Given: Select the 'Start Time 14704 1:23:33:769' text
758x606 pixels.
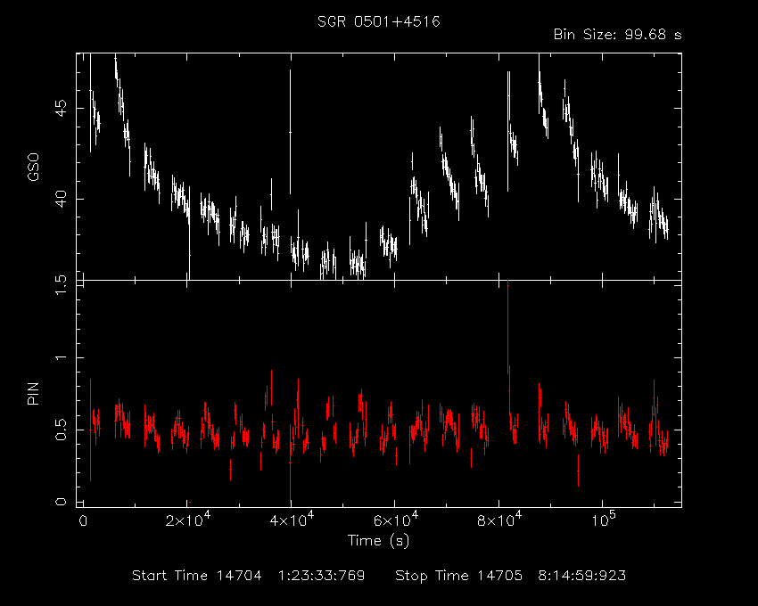Looking at the screenshot, I should click(249, 576).
